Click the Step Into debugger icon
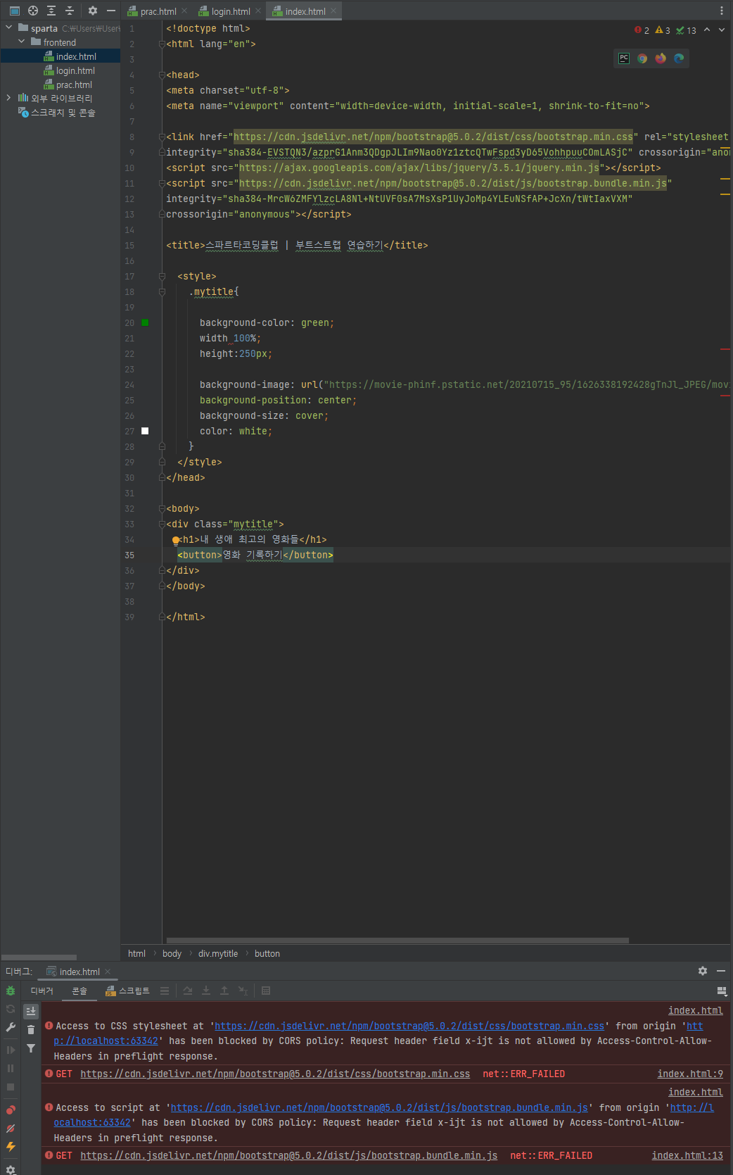The width and height of the screenshot is (733, 1175). coord(206,991)
